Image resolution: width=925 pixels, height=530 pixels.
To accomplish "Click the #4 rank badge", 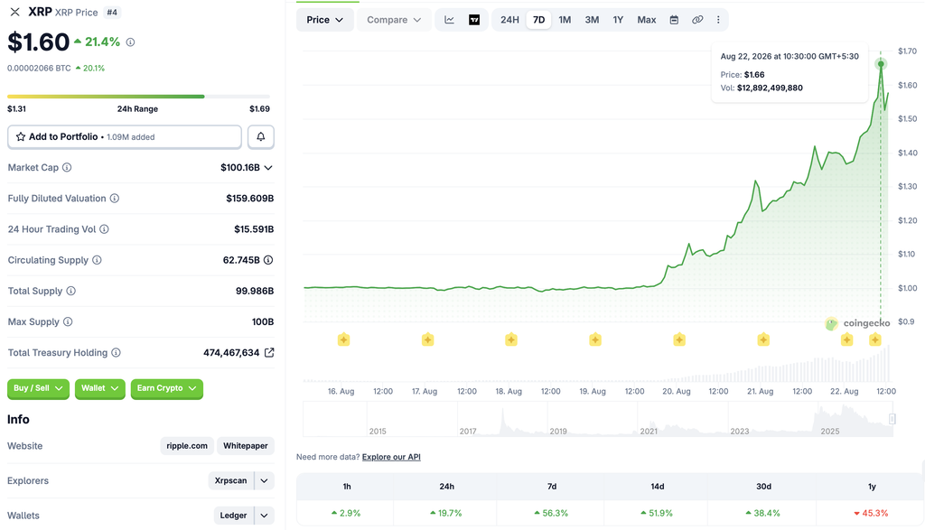I will click(111, 13).
